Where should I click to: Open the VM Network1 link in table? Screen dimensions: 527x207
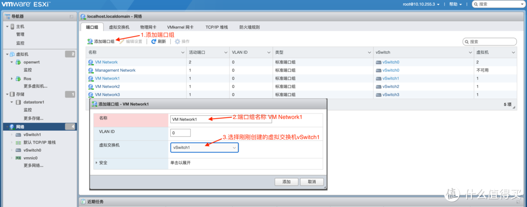(x=107, y=78)
